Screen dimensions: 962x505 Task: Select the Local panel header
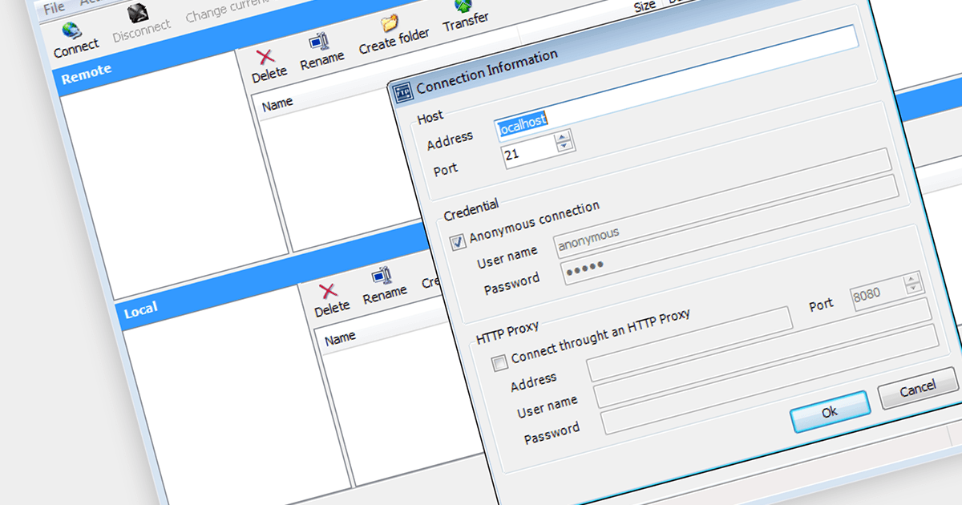(141, 309)
